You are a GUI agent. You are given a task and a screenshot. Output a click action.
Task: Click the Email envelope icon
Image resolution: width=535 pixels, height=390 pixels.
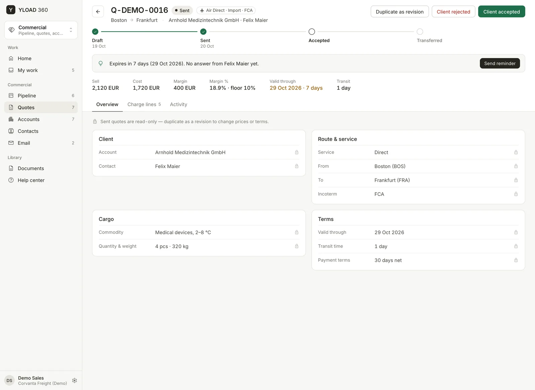11,143
